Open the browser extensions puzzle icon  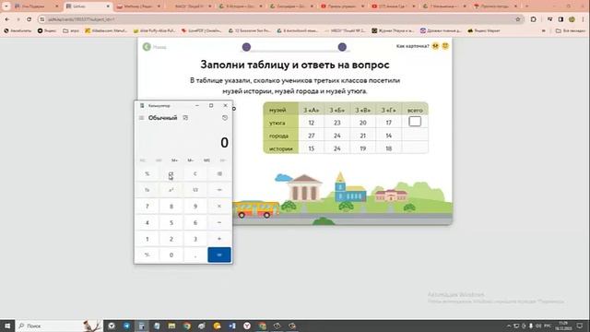(533, 19)
